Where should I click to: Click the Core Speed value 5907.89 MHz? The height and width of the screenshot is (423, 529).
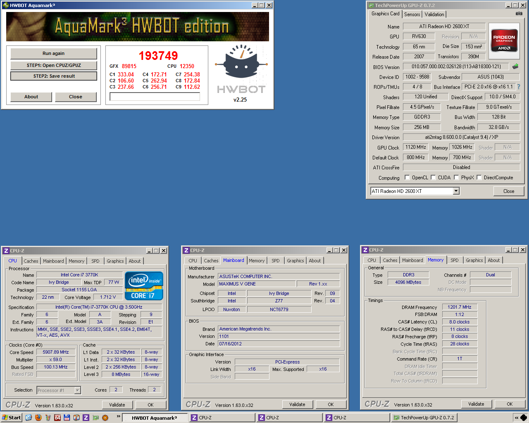(x=56, y=352)
